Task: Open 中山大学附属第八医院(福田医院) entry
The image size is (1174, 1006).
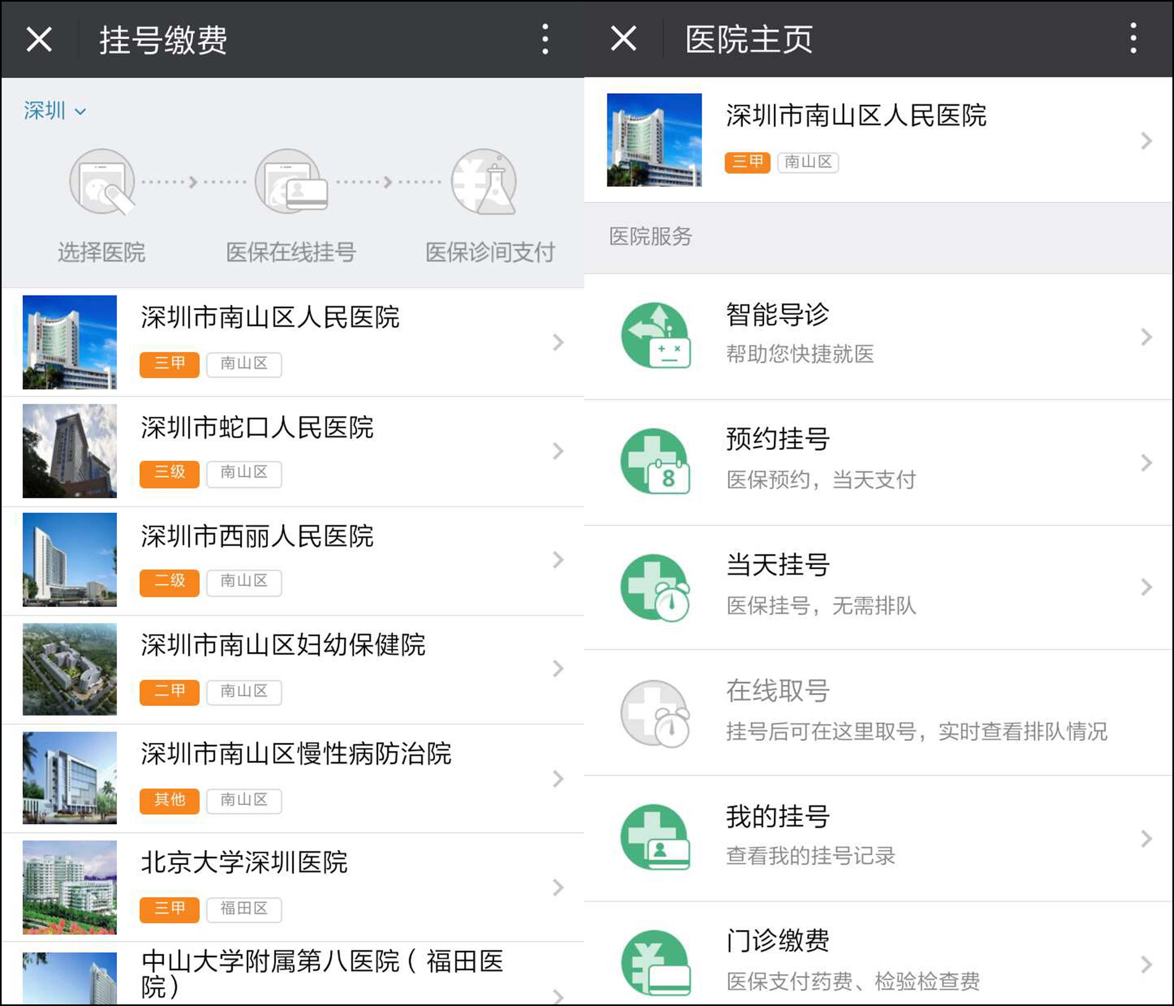Action: (293, 974)
